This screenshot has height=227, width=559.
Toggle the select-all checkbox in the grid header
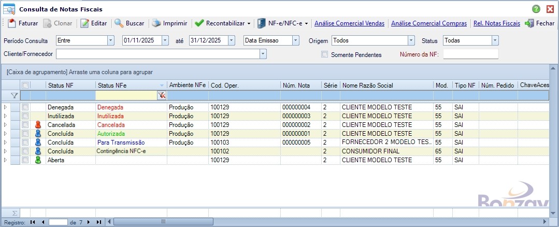tap(25, 85)
